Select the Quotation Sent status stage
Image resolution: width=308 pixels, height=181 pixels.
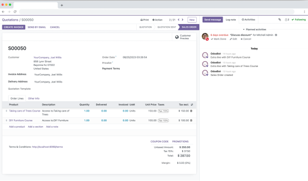167,27
